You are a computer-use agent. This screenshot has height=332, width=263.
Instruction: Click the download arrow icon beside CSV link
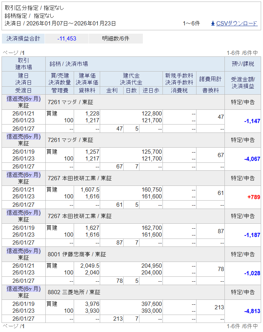pos(213,23)
